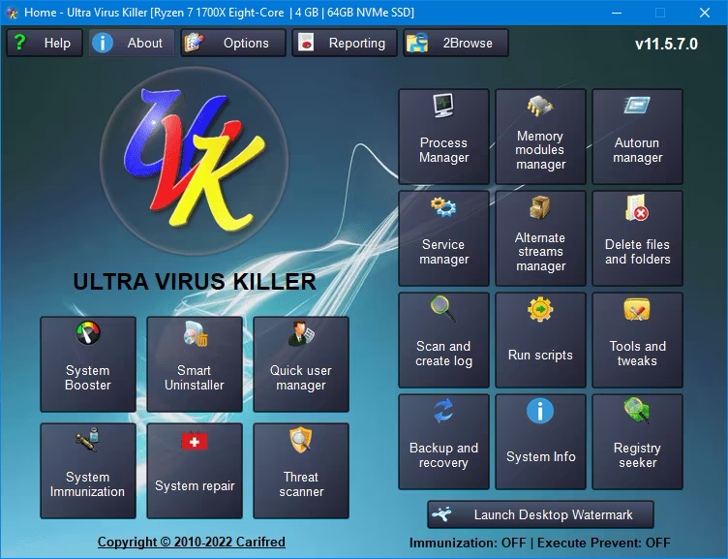Launch the Registry seeker tool
728x559 pixels.
click(x=637, y=441)
